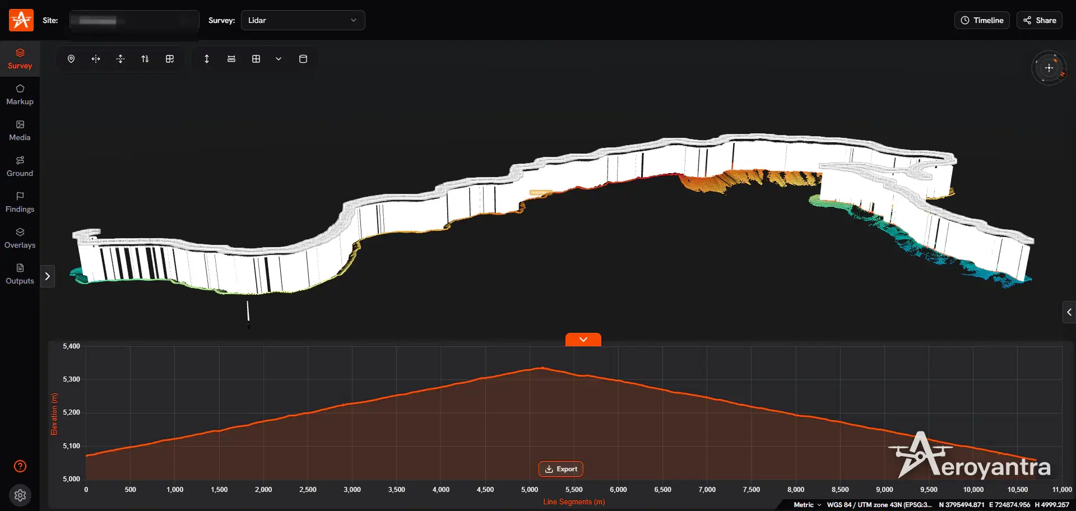Click the WGS 84 / UTM zone 43N coordinate system
The width and height of the screenshot is (1076, 511).
coord(879,505)
